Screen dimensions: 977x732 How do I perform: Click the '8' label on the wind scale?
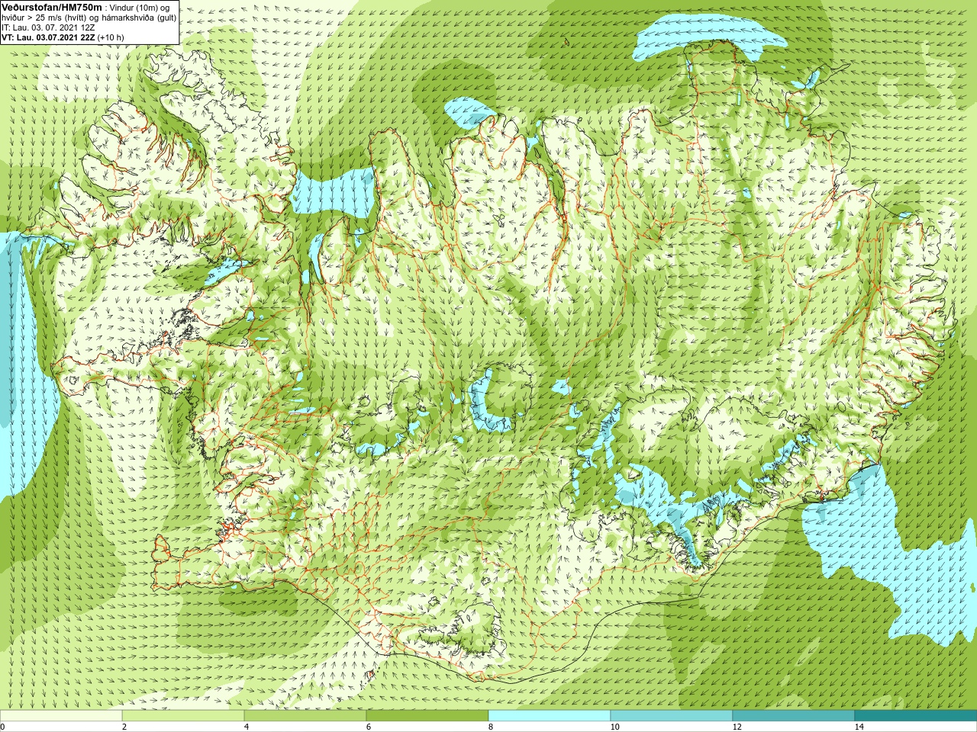pos(492,727)
